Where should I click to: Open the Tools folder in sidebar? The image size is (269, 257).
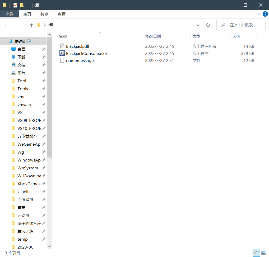point(23,89)
